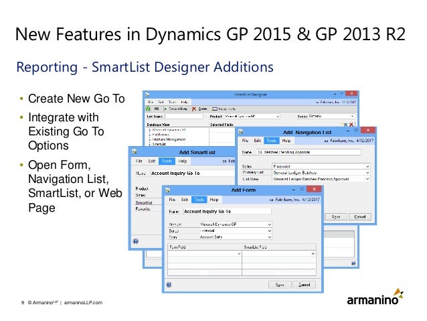This screenshot has width=427, height=321.
Task: Click Save in the Add Navigation List window
Action: click(336, 217)
